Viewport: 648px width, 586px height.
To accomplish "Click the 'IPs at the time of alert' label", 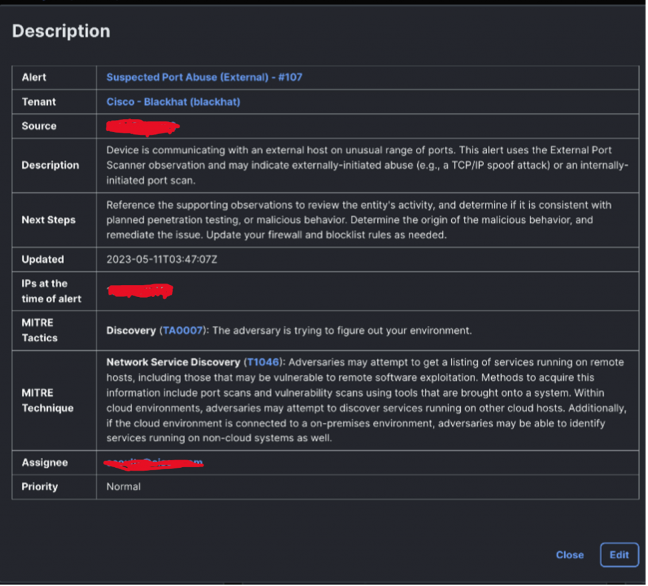I will [x=51, y=291].
